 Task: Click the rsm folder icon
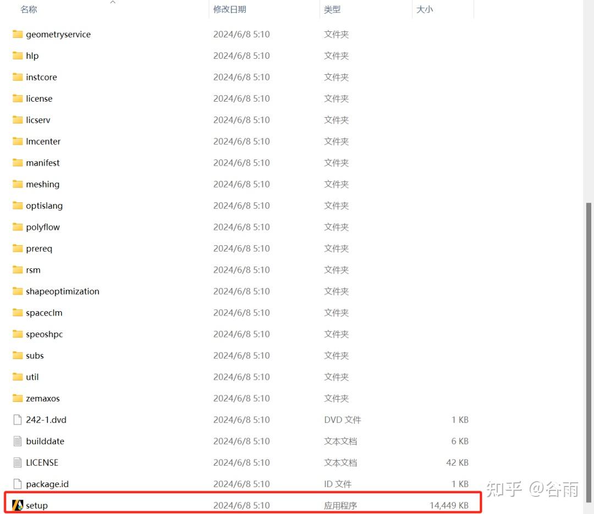tap(18, 270)
